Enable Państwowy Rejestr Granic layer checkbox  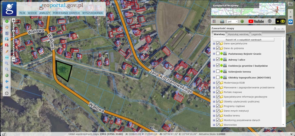[218, 54]
